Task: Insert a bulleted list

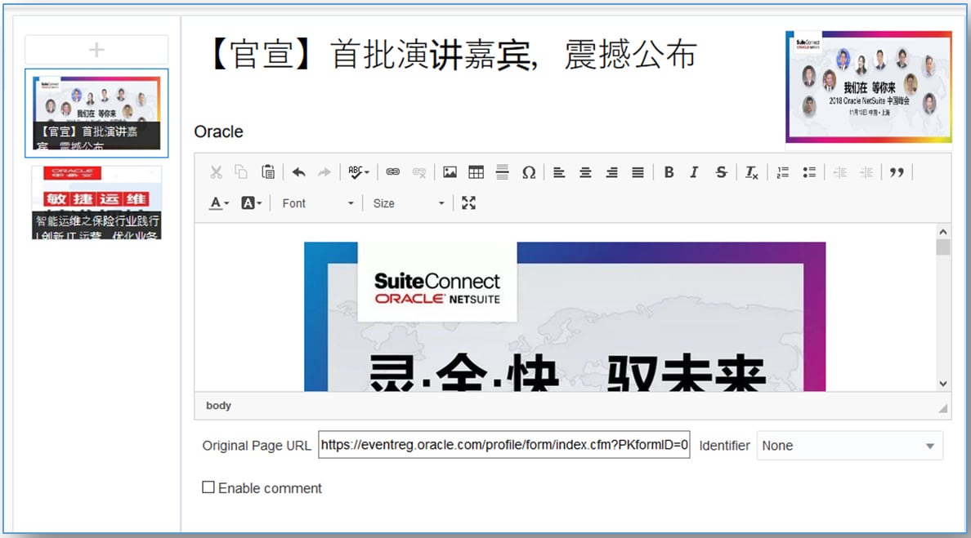Action: (x=808, y=172)
